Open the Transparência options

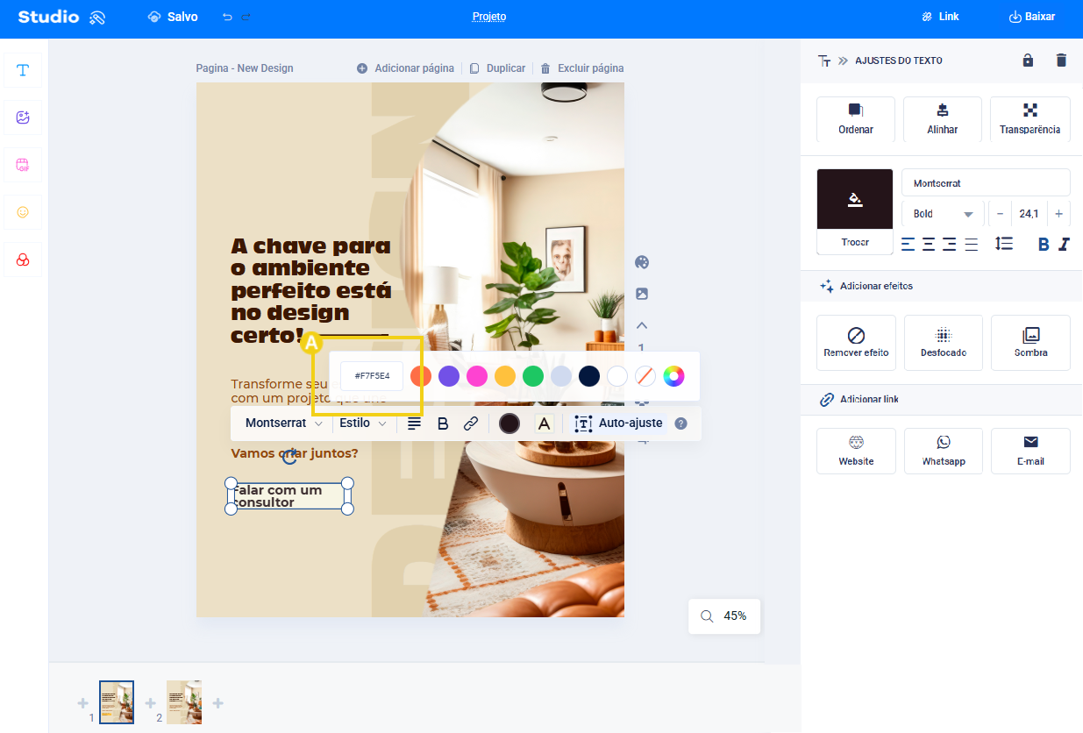(1030, 120)
